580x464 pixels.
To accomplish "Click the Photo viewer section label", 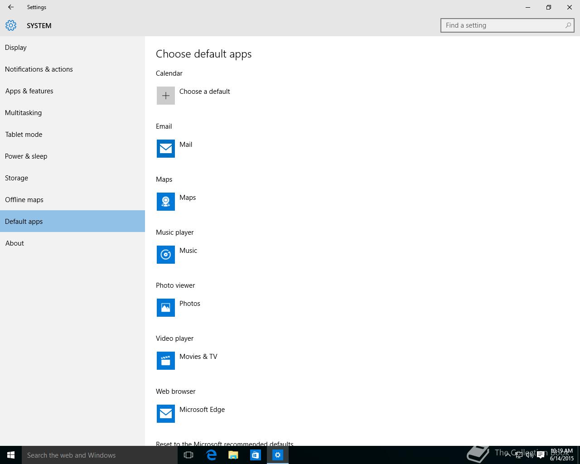I will coord(175,285).
